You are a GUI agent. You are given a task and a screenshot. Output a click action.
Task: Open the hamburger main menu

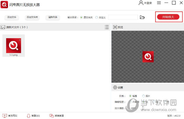[x=159, y=3]
